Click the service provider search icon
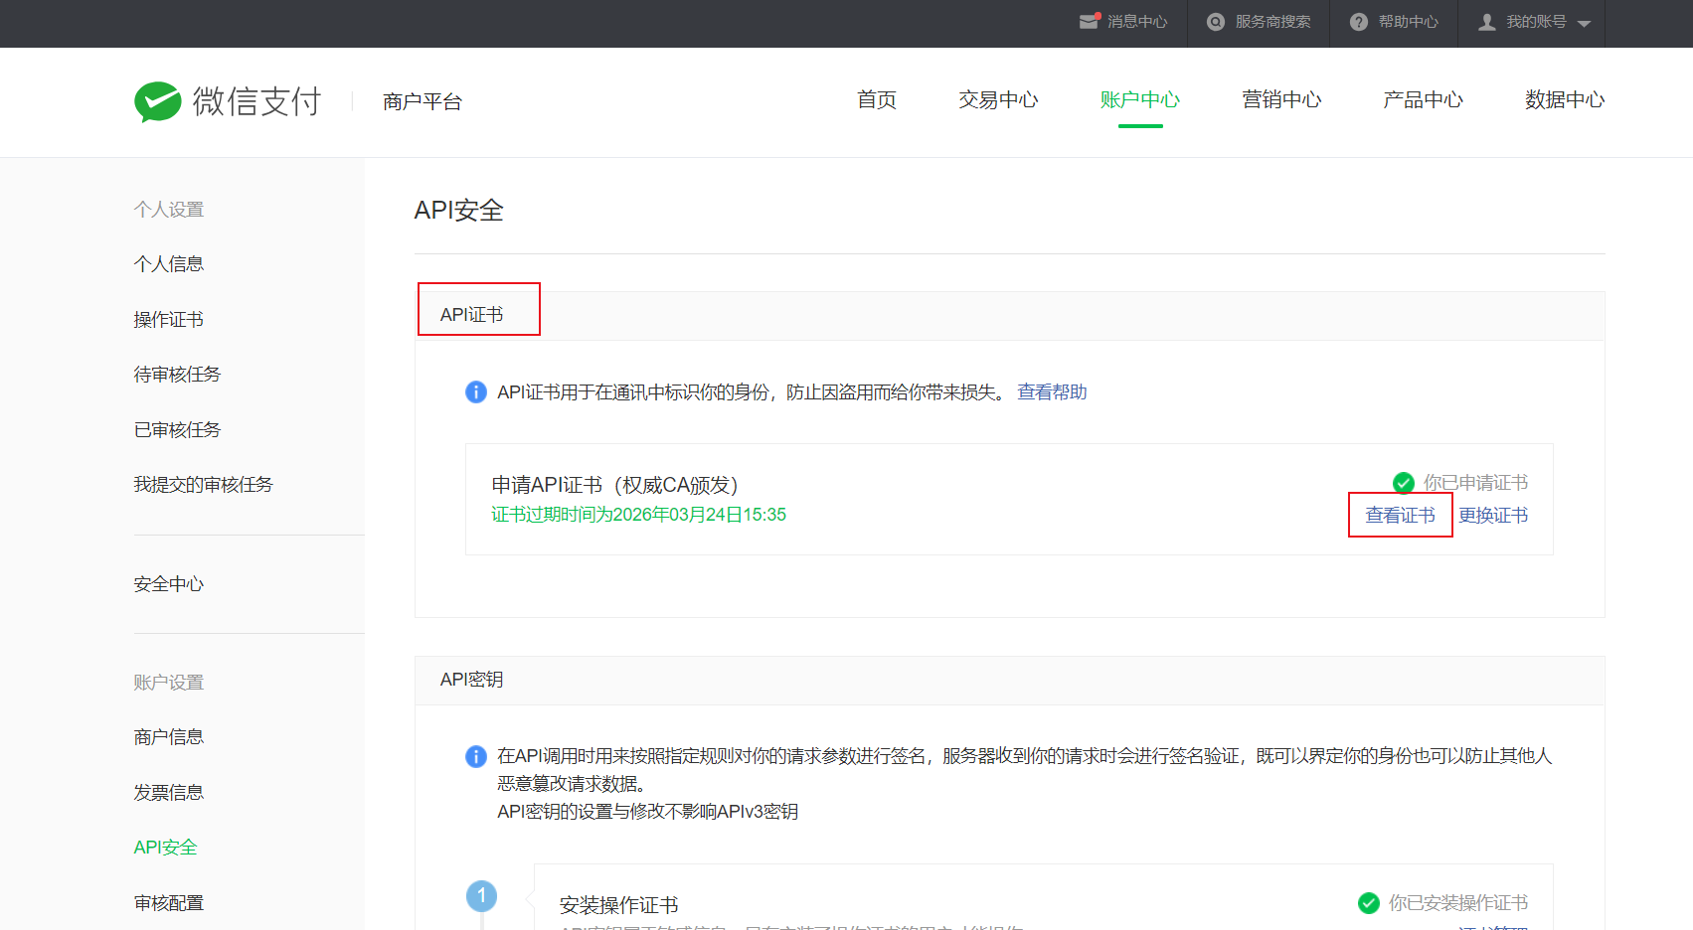The image size is (1693, 930). (1215, 22)
